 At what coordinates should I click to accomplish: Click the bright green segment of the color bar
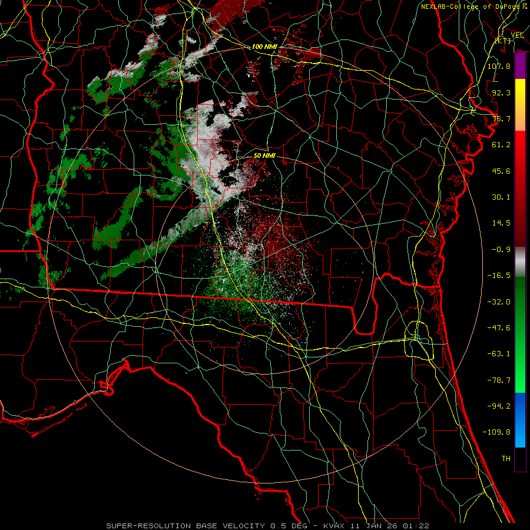coord(520,334)
